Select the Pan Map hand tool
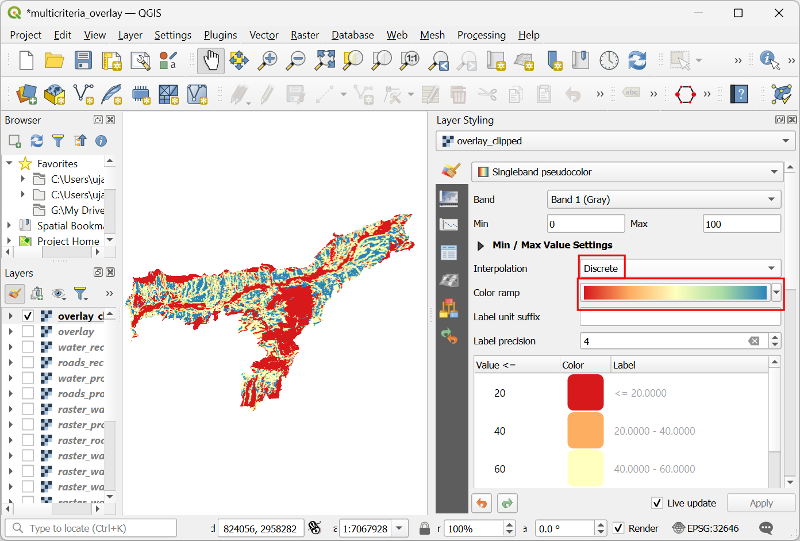This screenshot has width=800, height=541. pyautogui.click(x=210, y=60)
